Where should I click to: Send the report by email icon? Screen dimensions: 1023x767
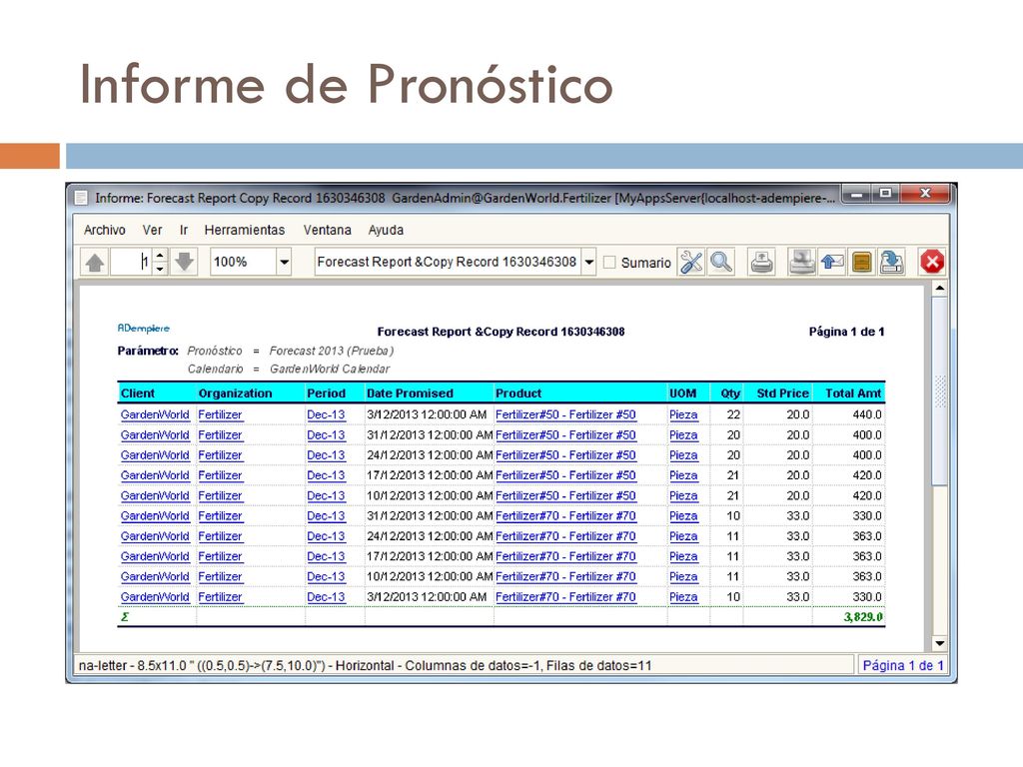pyautogui.click(x=832, y=263)
